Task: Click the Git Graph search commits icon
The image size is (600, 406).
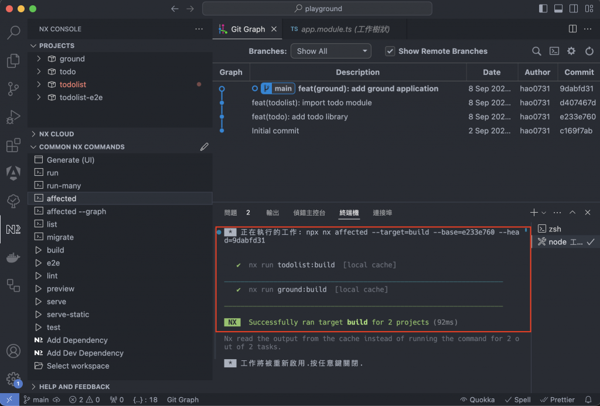Action: [x=537, y=52]
